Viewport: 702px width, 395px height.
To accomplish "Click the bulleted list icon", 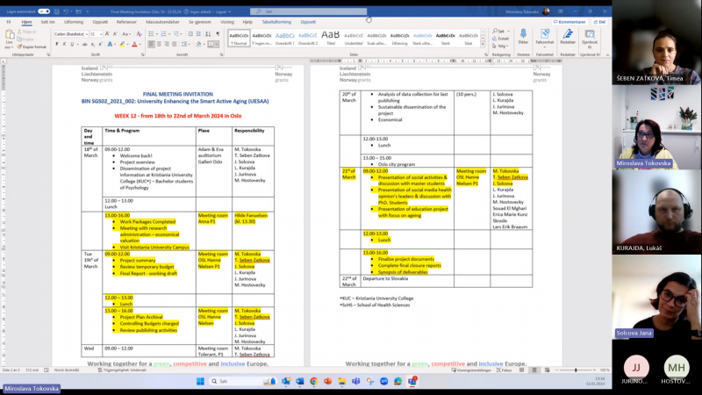I will coord(152,34).
